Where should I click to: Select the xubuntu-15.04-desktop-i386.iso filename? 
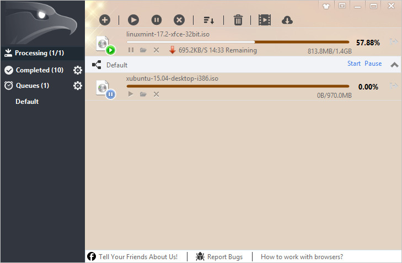172,78
